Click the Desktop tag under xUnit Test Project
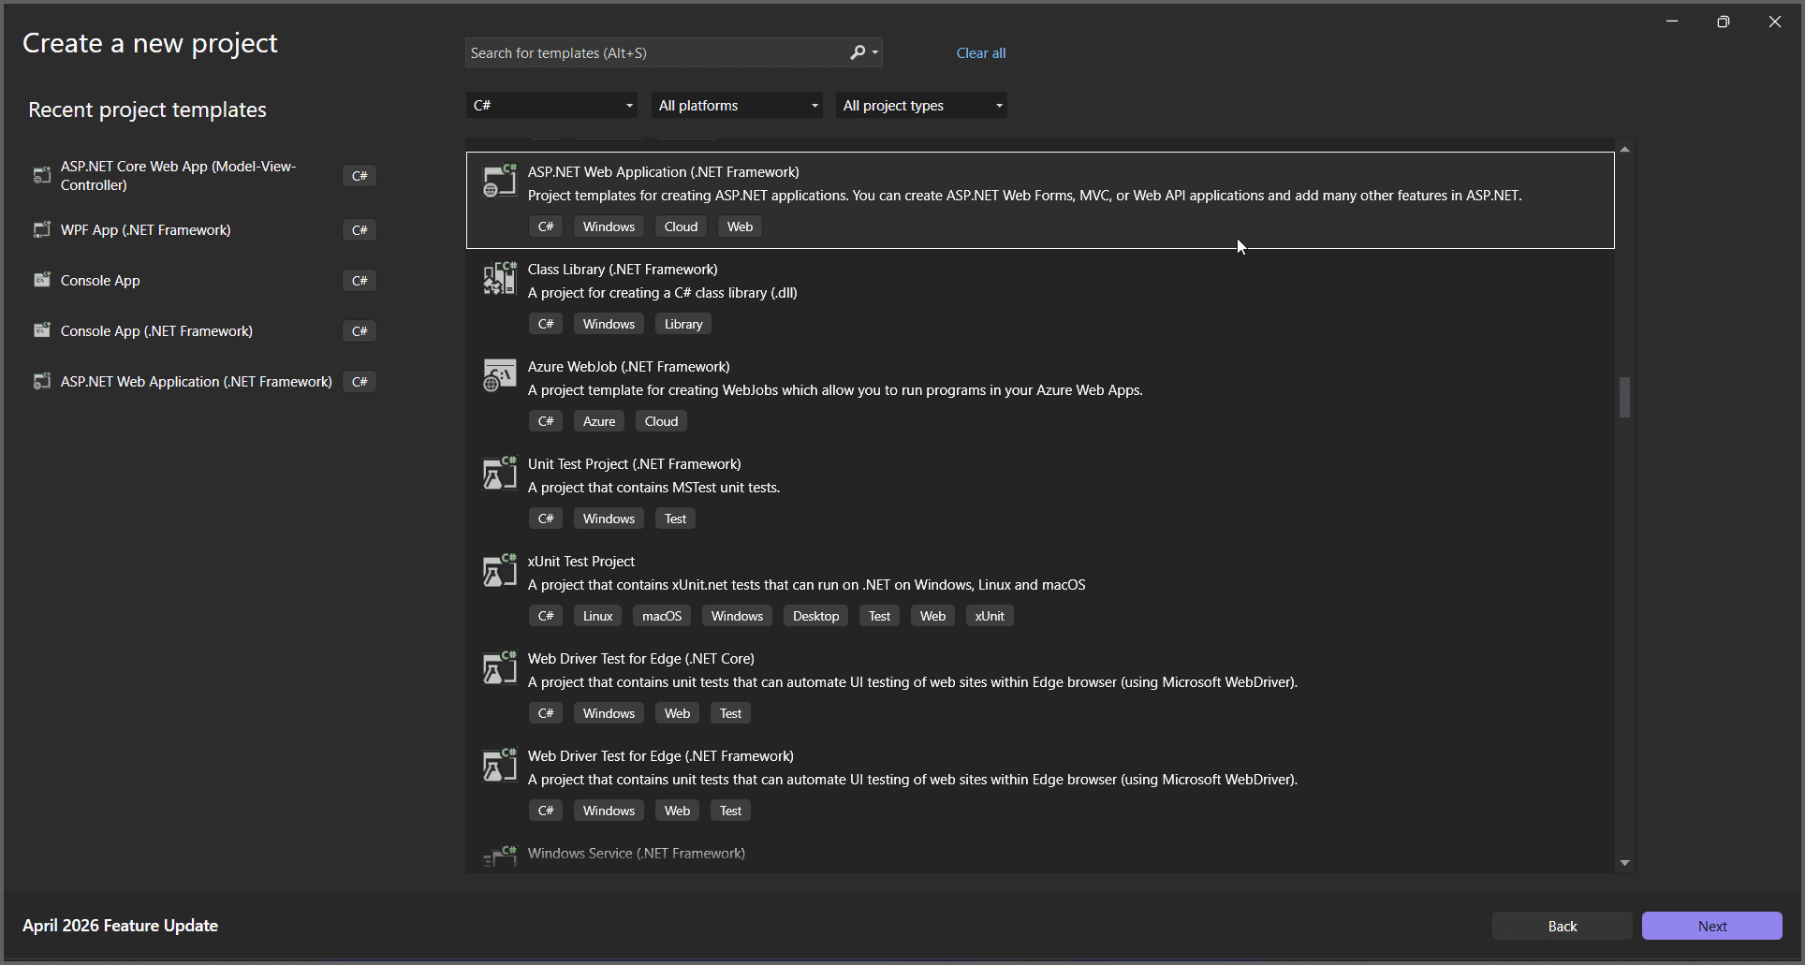This screenshot has height=965, width=1805. coord(815,616)
